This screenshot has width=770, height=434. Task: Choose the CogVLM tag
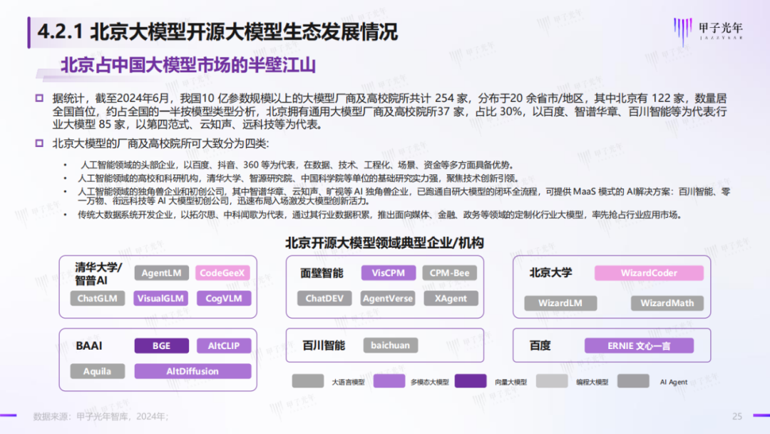pos(224,298)
